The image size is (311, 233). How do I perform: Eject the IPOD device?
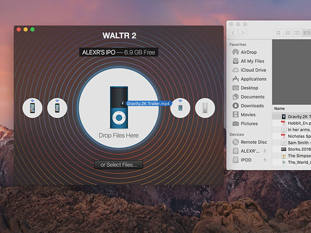265,160
